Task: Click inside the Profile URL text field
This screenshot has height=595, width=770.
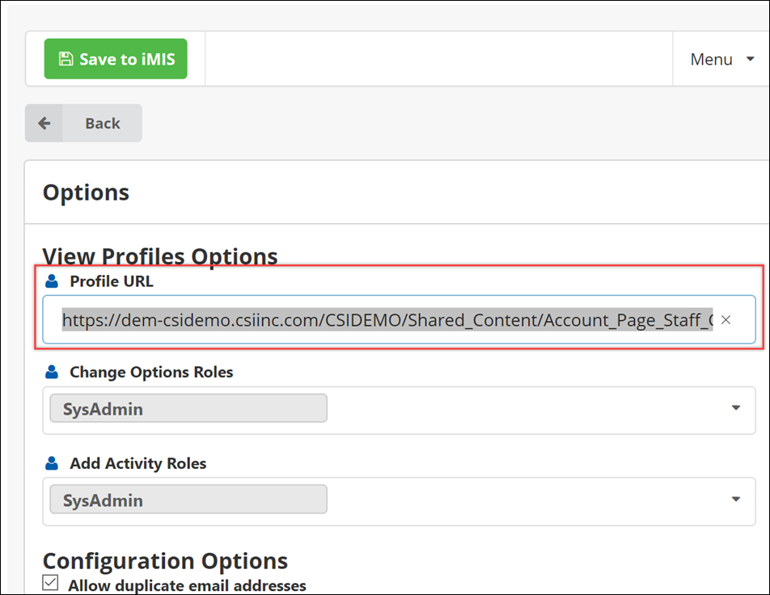Action: pos(387,320)
